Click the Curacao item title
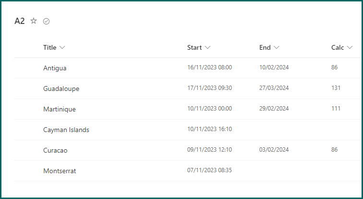 (55, 150)
